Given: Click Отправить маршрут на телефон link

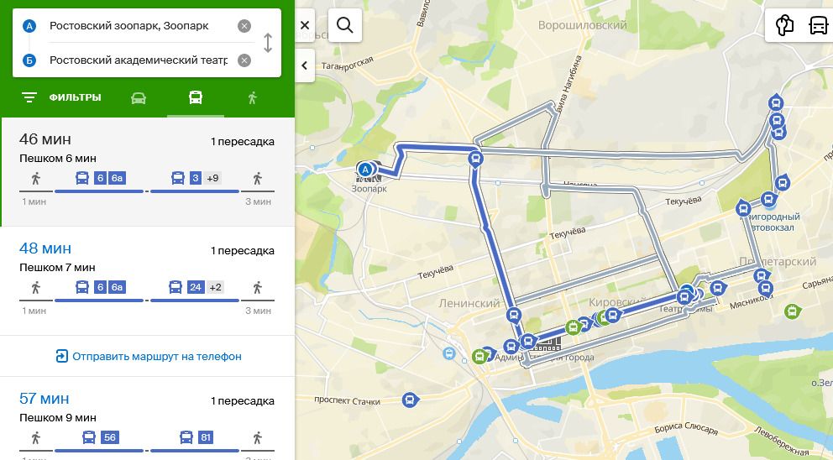Looking at the screenshot, I should click(149, 356).
